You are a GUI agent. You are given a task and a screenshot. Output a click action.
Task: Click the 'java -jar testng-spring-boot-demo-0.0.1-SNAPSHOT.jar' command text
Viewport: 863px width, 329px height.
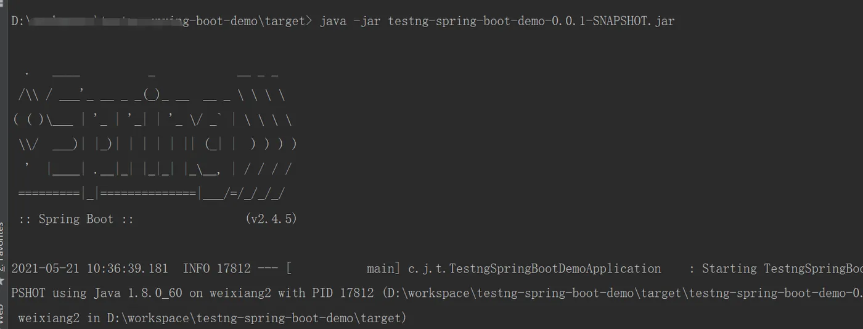(497, 21)
